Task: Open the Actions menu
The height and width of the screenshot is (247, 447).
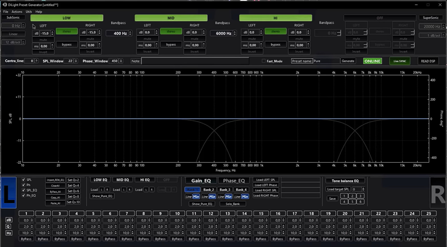Action: [x=17, y=12]
